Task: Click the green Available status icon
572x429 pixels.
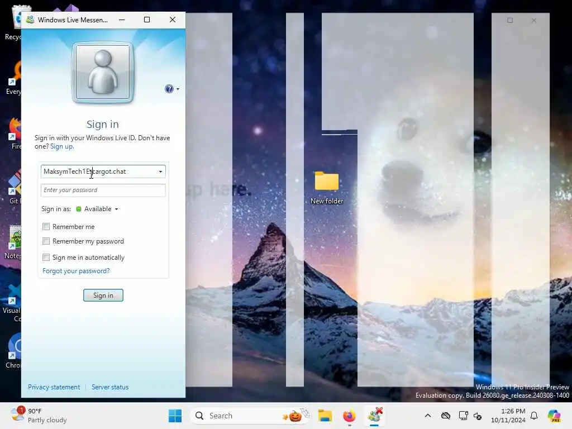Action: (78, 209)
